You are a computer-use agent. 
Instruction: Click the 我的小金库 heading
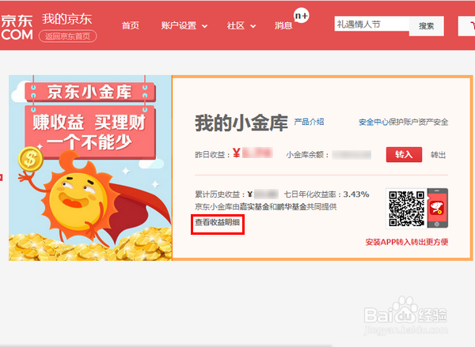[241, 123]
